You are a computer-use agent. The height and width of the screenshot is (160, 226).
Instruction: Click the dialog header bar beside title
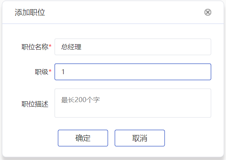click(x=124, y=12)
